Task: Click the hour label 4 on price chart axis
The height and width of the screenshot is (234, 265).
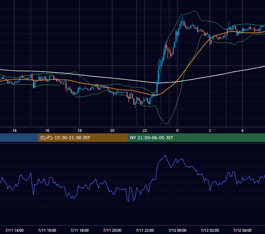Action: click(x=242, y=131)
